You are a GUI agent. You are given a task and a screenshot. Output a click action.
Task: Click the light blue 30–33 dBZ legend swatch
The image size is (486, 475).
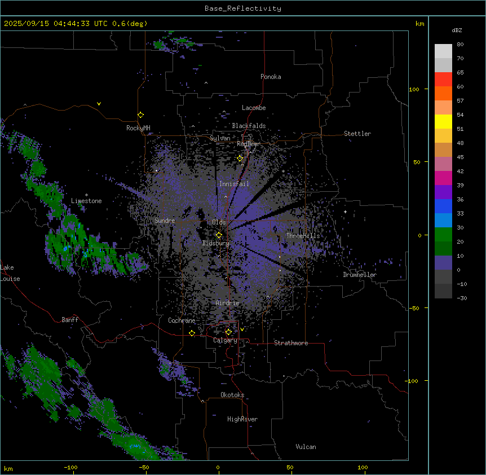click(443, 221)
